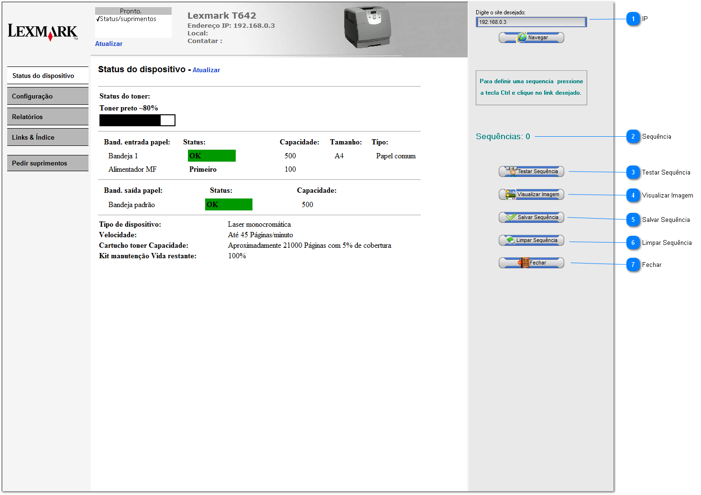The width and height of the screenshot is (701, 495).
Task: Click the Laser monocromática value
Action: (x=259, y=224)
